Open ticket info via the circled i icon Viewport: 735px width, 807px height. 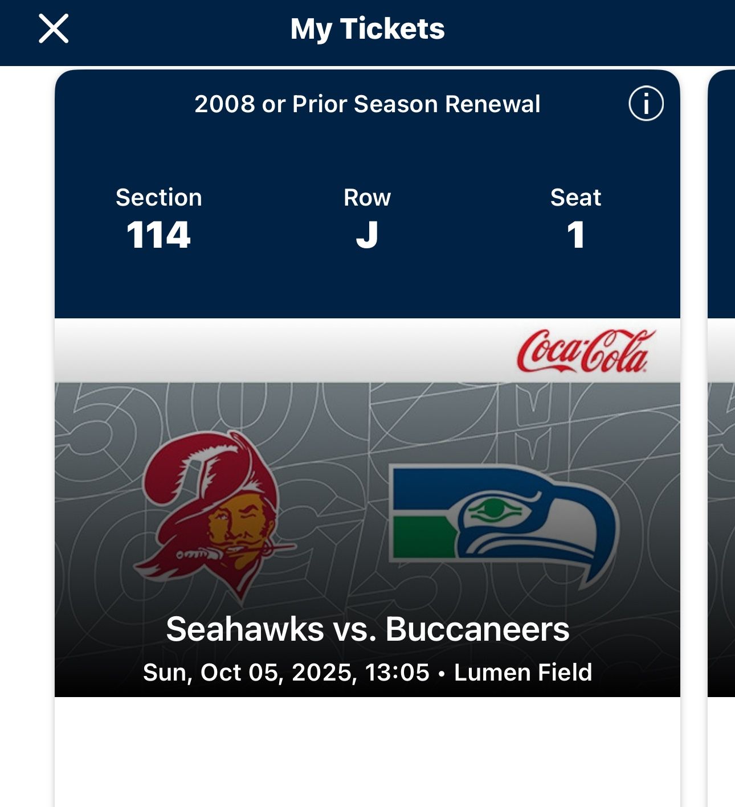tap(646, 104)
